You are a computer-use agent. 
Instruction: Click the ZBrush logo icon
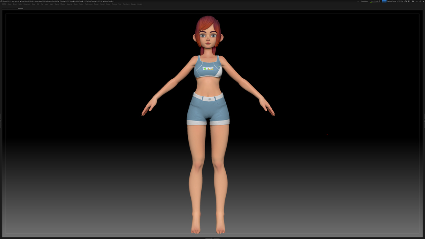point(1,1)
